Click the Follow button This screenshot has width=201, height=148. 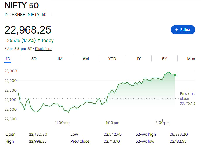tap(183, 30)
